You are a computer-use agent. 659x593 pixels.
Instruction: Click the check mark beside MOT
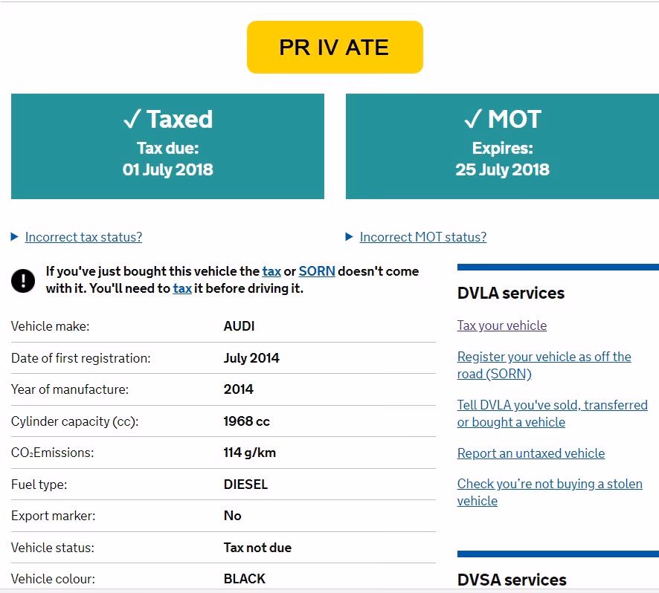pyautogui.click(x=473, y=120)
